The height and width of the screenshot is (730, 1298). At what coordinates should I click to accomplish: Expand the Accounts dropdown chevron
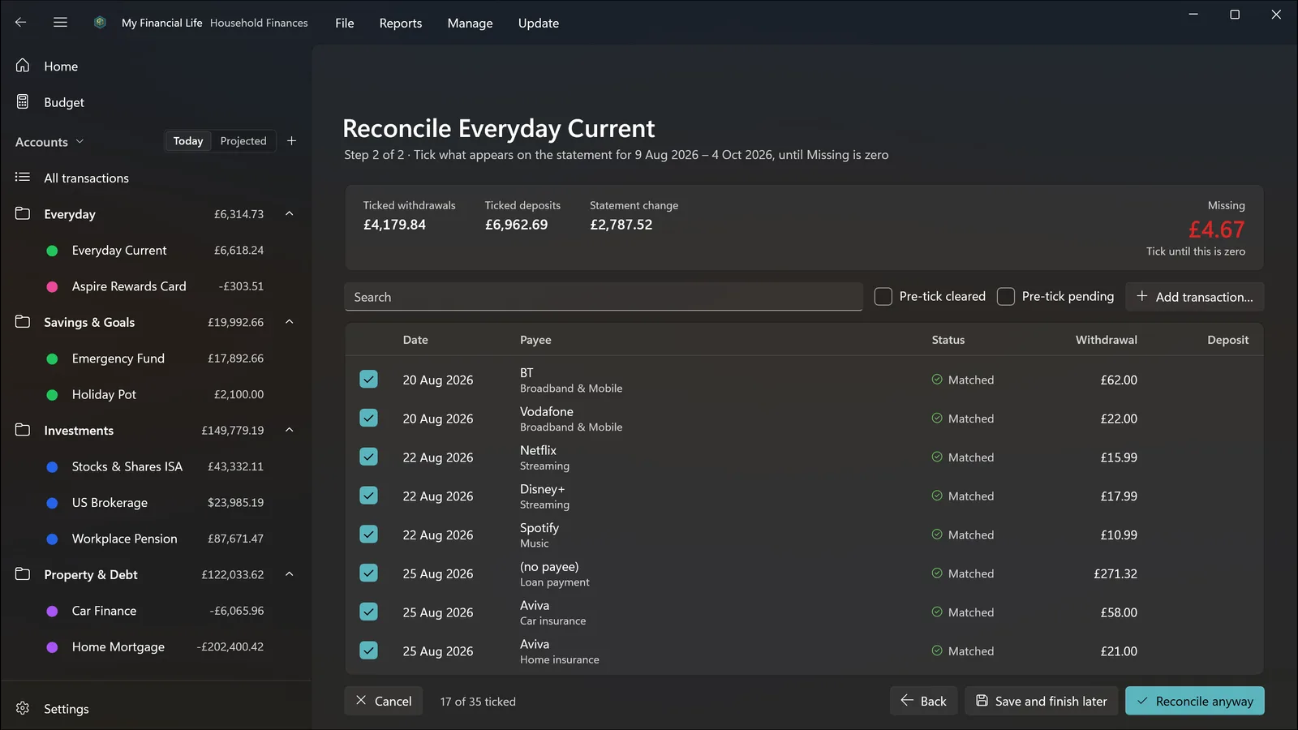click(80, 141)
